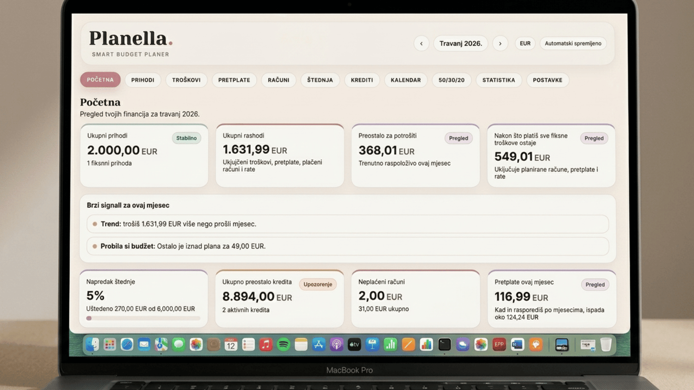
Task: Select the Trend signal row
Action: [347, 224]
